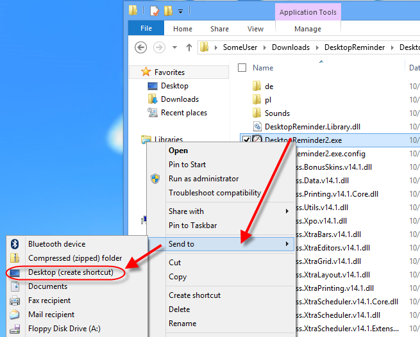
Task: Open the File ribbon tab
Action: (x=146, y=28)
